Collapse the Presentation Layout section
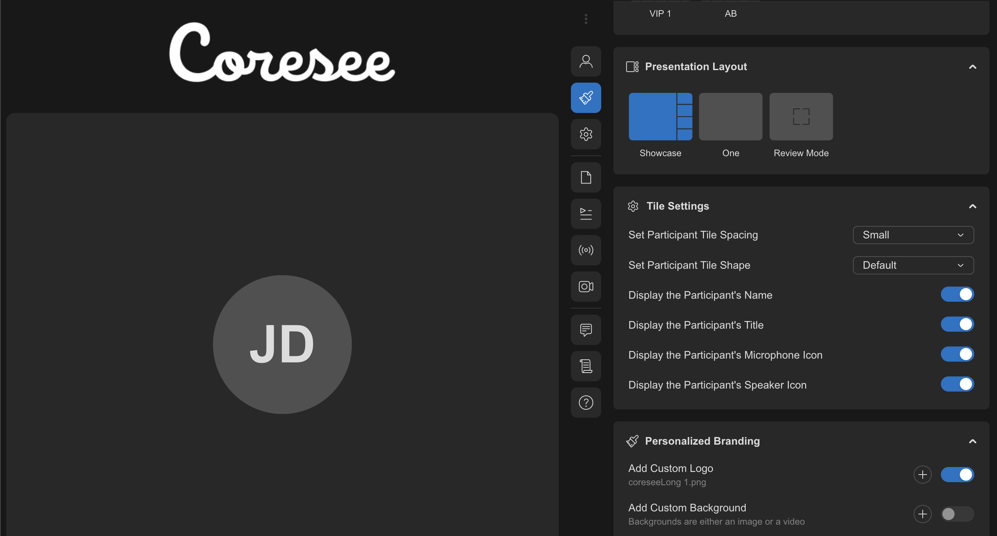Image resolution: width=997 pixels, height=536 pixels. coord(972,67)
